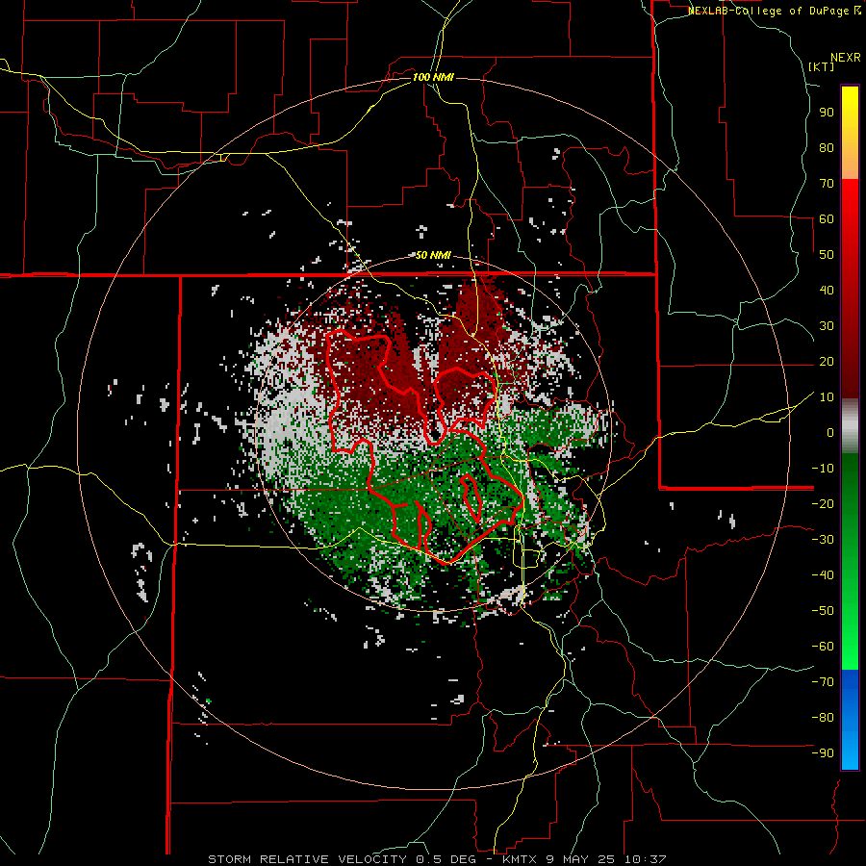Click the -20 scale value
This screenshot has width=866, height=866.
click(823, 503)
